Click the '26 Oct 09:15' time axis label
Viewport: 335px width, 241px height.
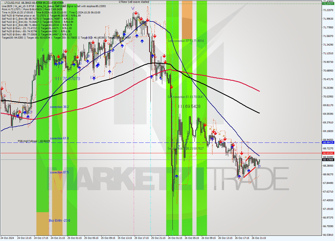click(x=209, y=238)
